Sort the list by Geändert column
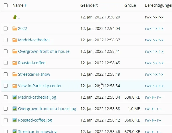172x133 pixels. click(x=89, y=5)
